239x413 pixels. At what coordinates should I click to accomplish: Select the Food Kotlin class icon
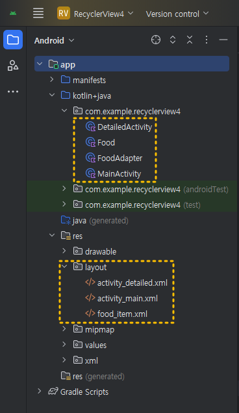[90, 142]
